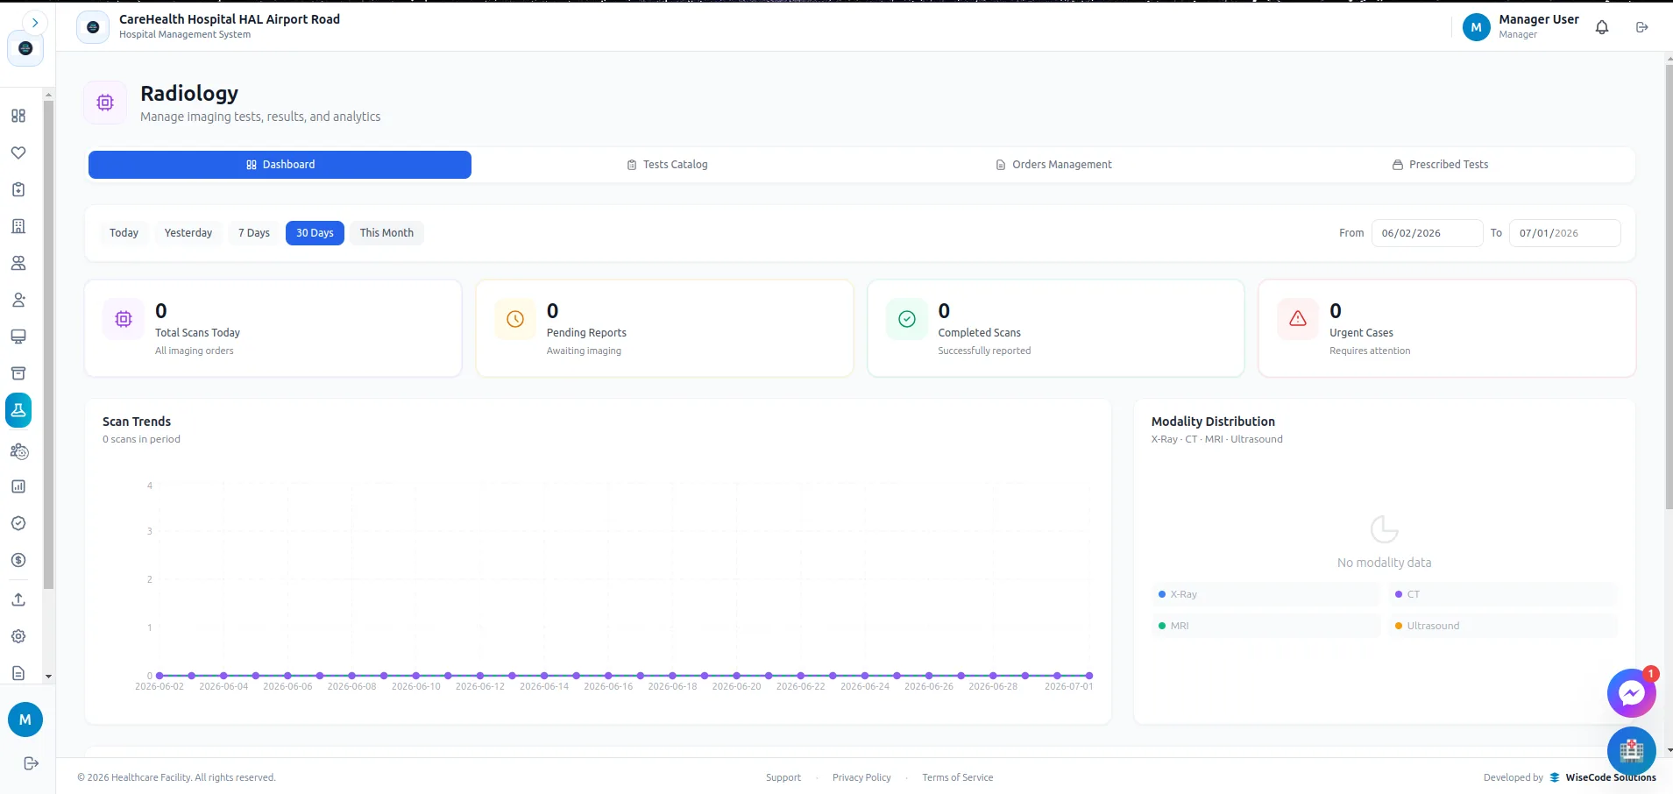Image resolution: width=1673 pixels, height=794 pixels.
Task: Click the hospital floating button
Action: [x=1631, y=751]
